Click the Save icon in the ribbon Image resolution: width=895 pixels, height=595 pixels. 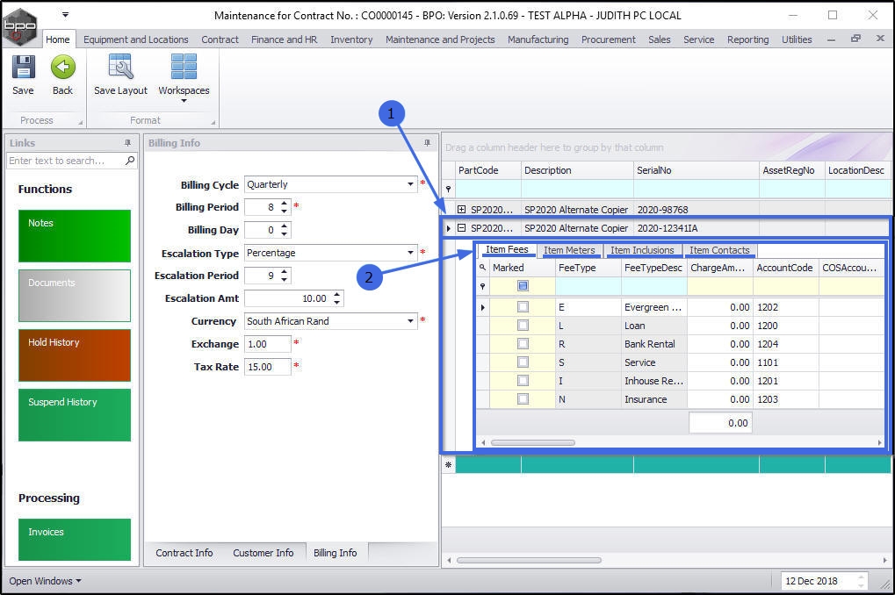pos(23,68)
